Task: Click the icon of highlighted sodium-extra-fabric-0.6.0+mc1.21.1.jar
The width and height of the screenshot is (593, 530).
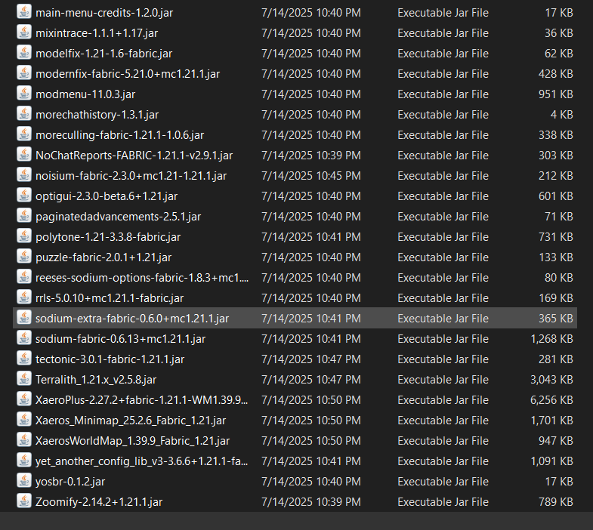Action: pyautogui.click(x=24, y=318)
